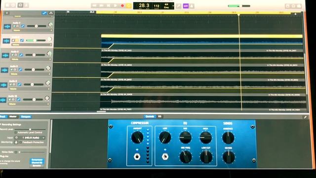
Task: Open the Media Browser icon
Action: tap(299, 6)
